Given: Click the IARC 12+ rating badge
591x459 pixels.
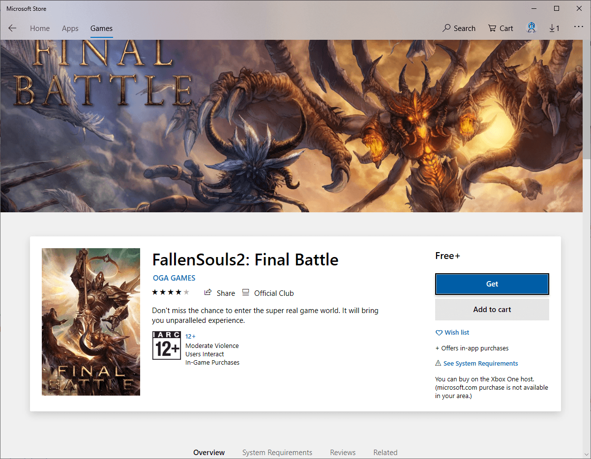Looking at the screenshot, I should [167, 345].
